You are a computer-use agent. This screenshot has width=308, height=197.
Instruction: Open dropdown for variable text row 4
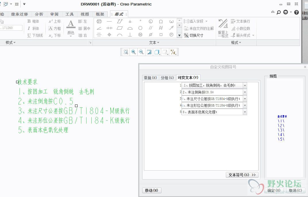point(245,105)
